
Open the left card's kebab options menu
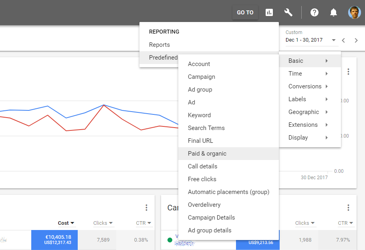click(x=146, y=208)
